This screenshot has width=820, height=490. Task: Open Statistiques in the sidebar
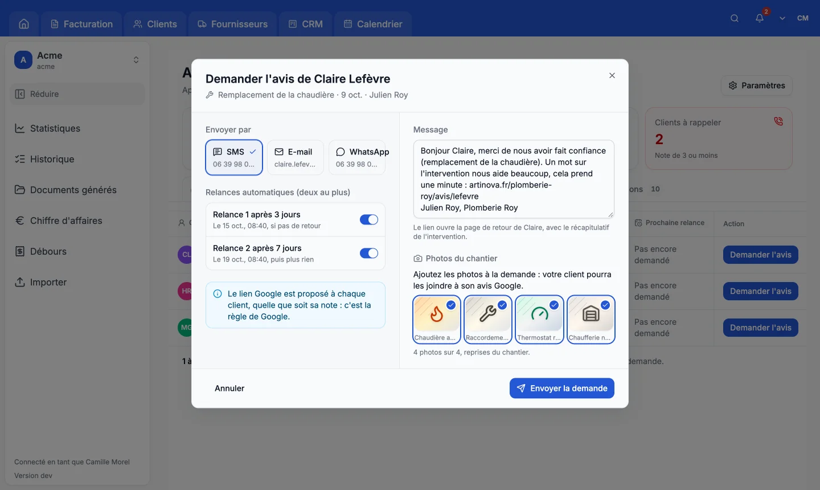click(x=78, y=128)
